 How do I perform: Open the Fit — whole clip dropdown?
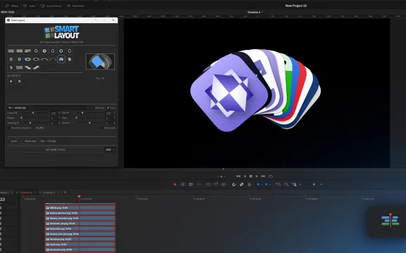tap(48, 108)
